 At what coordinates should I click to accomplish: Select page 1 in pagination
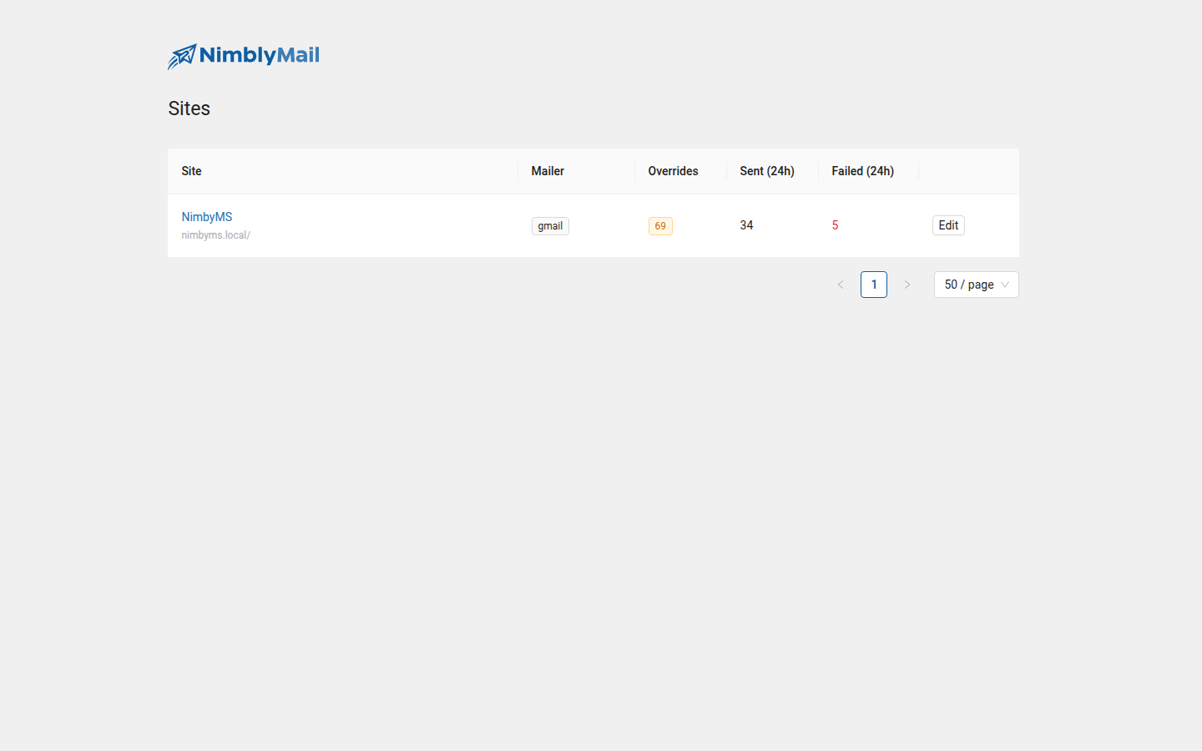(x=874, y=285)
